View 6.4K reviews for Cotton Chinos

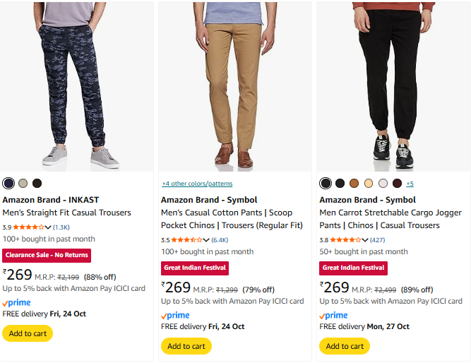pos(220,240)
